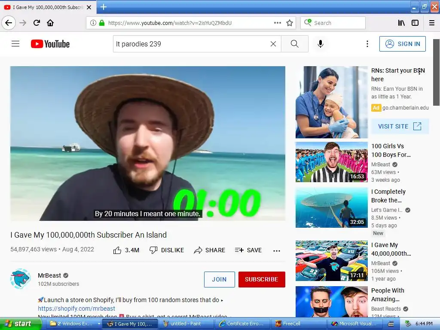Clear the YouTube search text with X
440x330 pixels.
(273, 44)
